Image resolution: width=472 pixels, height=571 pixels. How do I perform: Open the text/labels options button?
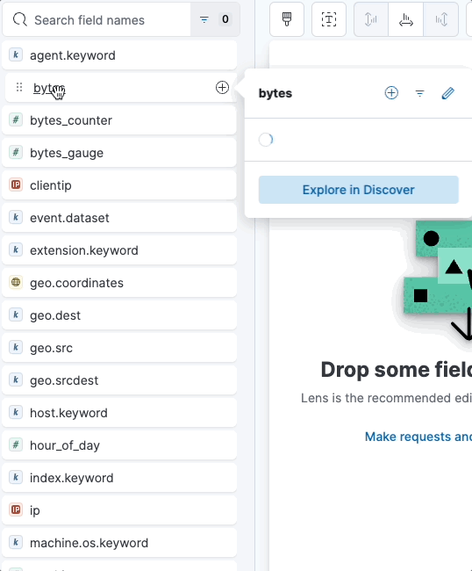coord(329,19)
